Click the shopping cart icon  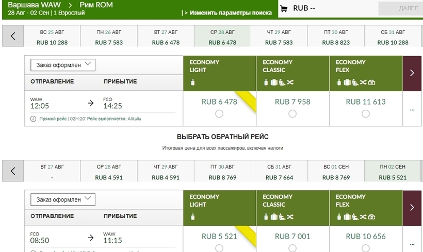click(x=283, y=8)
